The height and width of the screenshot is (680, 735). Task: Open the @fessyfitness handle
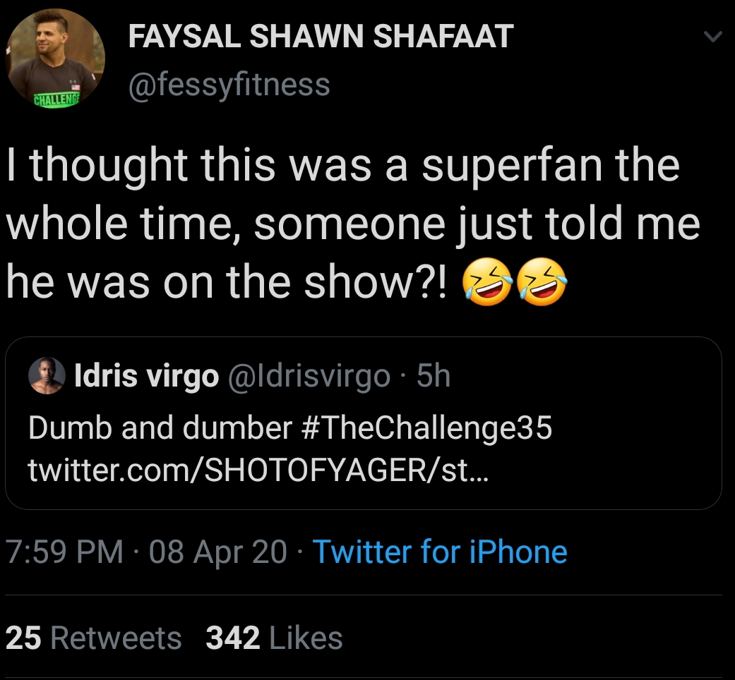(x=229, y=85)
